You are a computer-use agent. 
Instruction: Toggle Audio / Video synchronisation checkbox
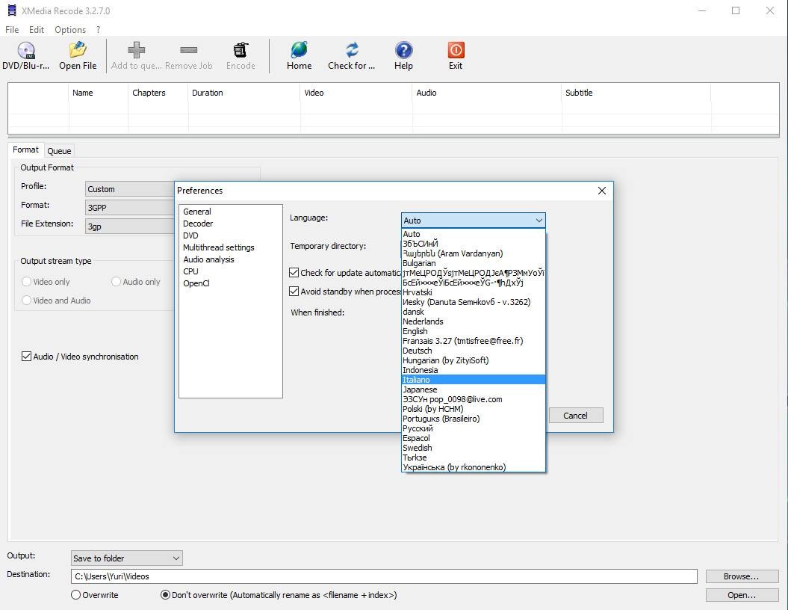click(26, 356)
